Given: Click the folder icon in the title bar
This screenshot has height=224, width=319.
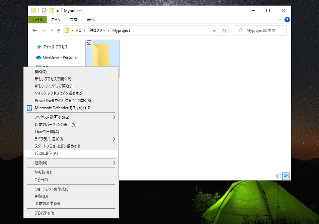Looking at the screenshot, I should click(x=33, y=10).
